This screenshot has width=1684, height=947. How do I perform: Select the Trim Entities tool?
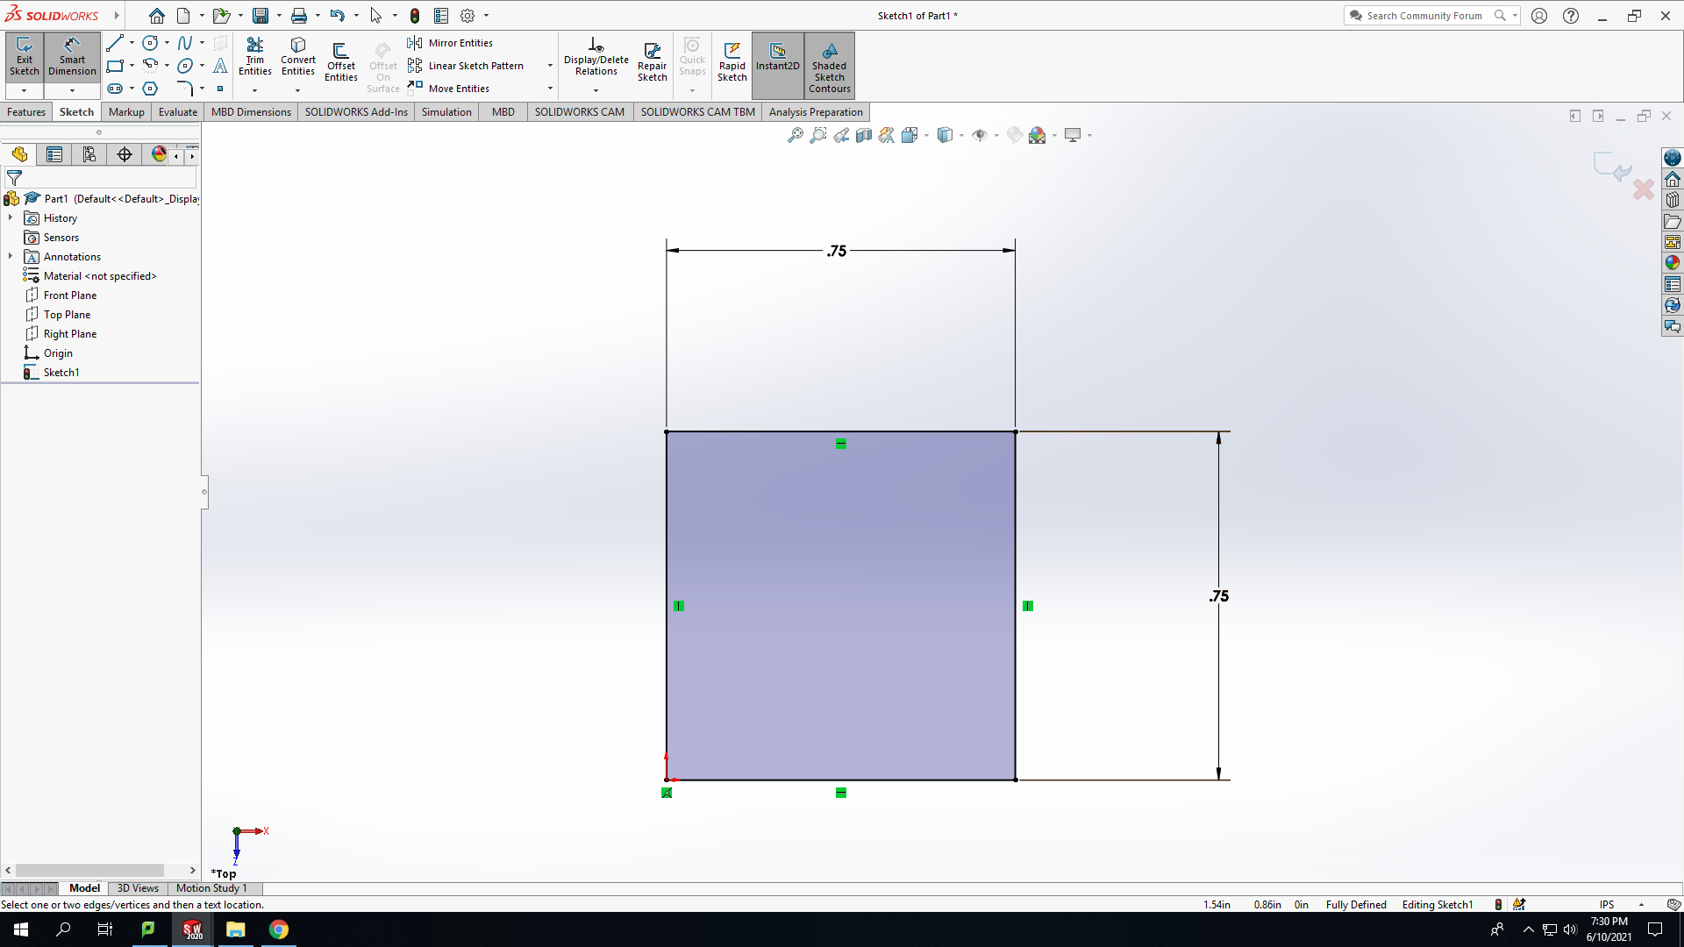(x=254, y=58)
